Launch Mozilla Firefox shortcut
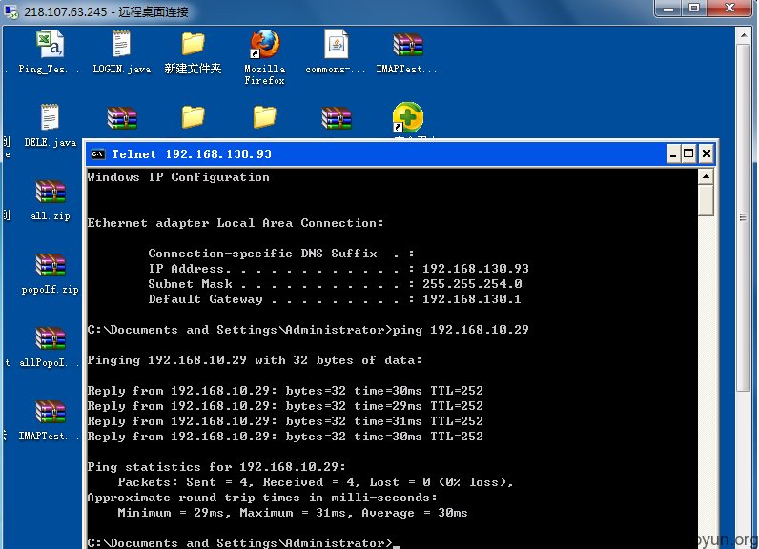The image size is (759, 549). click(264, 45)
